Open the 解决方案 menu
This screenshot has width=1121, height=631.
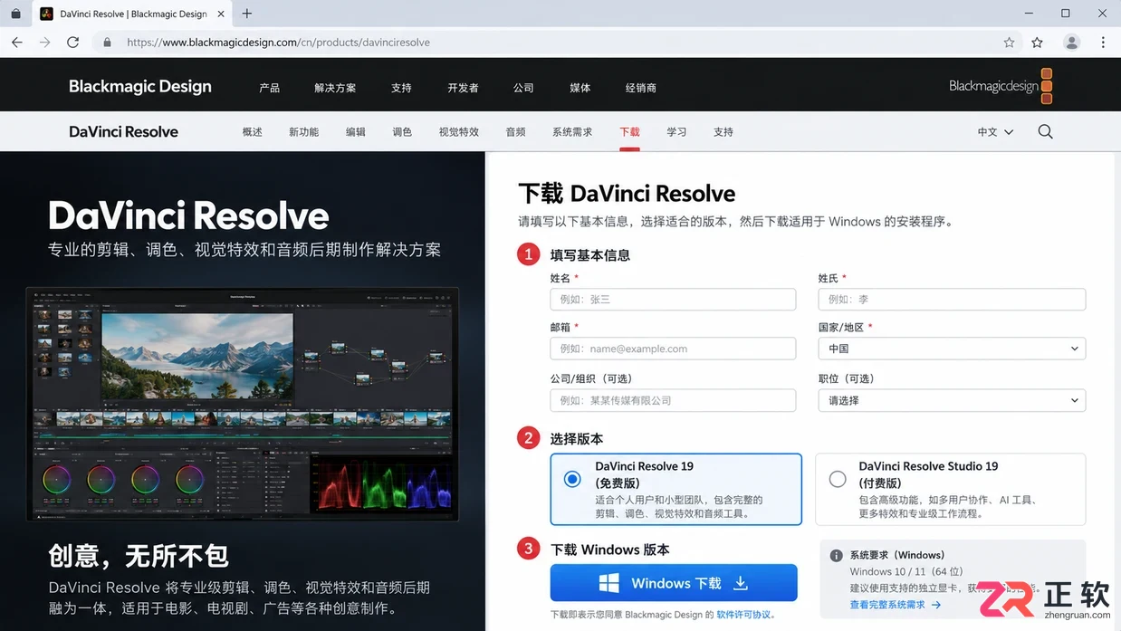335,88
